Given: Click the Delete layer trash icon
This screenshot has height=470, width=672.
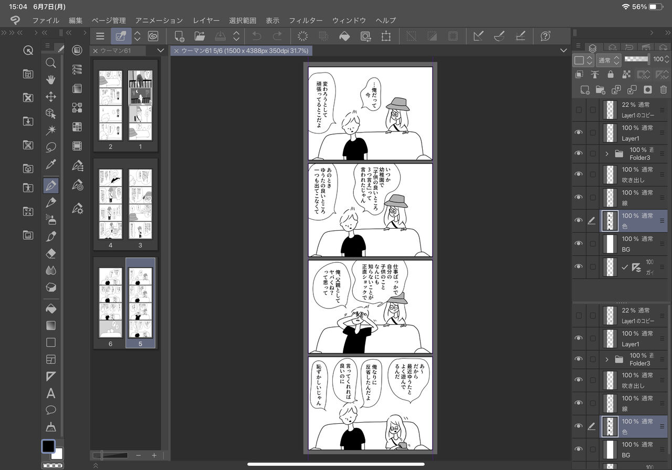Looking at the screenshot, I should coord(664,90).
